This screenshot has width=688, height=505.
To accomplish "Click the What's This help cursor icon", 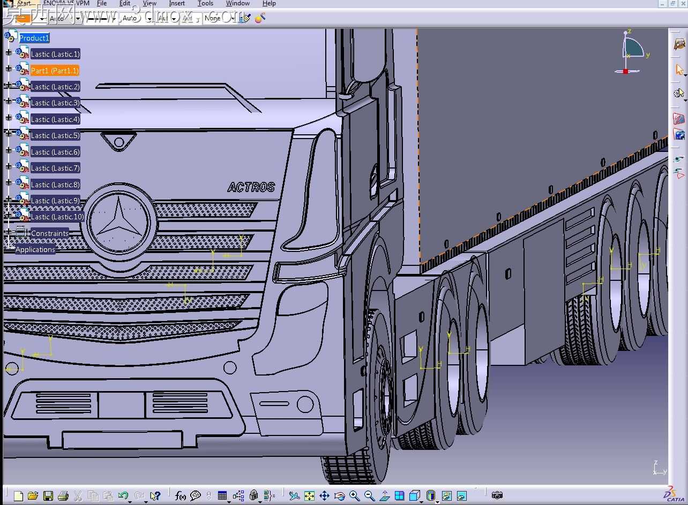I will point(155,496).
